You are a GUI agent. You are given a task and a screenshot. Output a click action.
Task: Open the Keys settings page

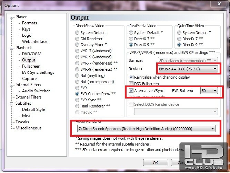tap(26, 29)
